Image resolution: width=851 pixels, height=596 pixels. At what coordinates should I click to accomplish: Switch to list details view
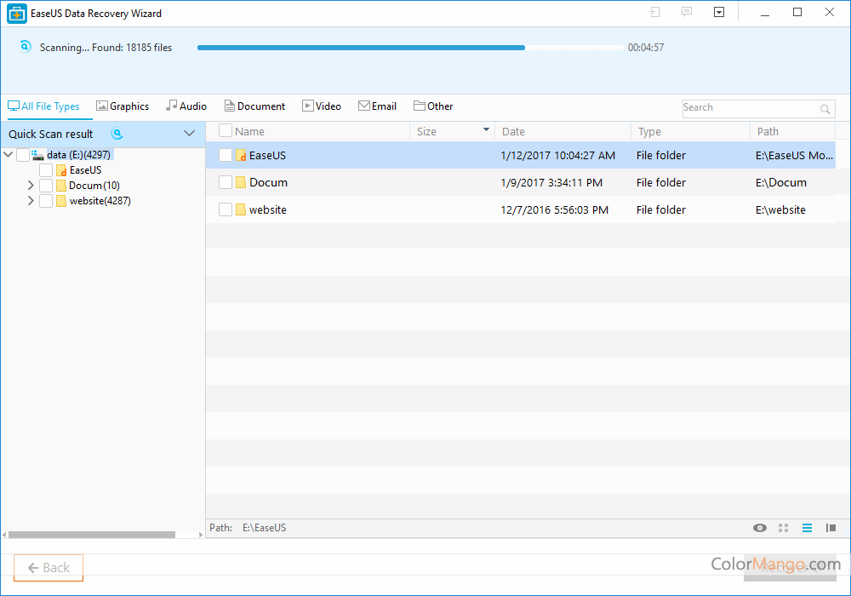click(808, 528)
